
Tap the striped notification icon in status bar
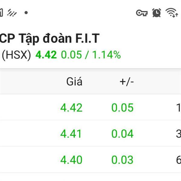[x=12, y=13]
